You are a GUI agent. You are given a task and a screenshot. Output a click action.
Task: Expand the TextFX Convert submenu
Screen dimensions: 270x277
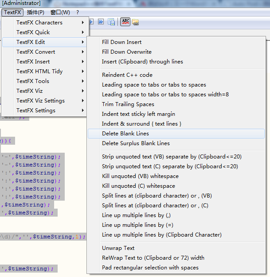click(x=44, y=52)
